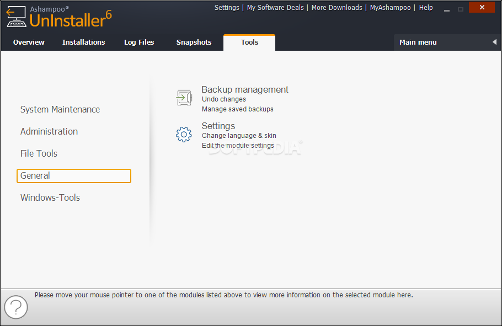Select the Administration category
The width and height of the screenshot is (502, 326).
point(49,132)
